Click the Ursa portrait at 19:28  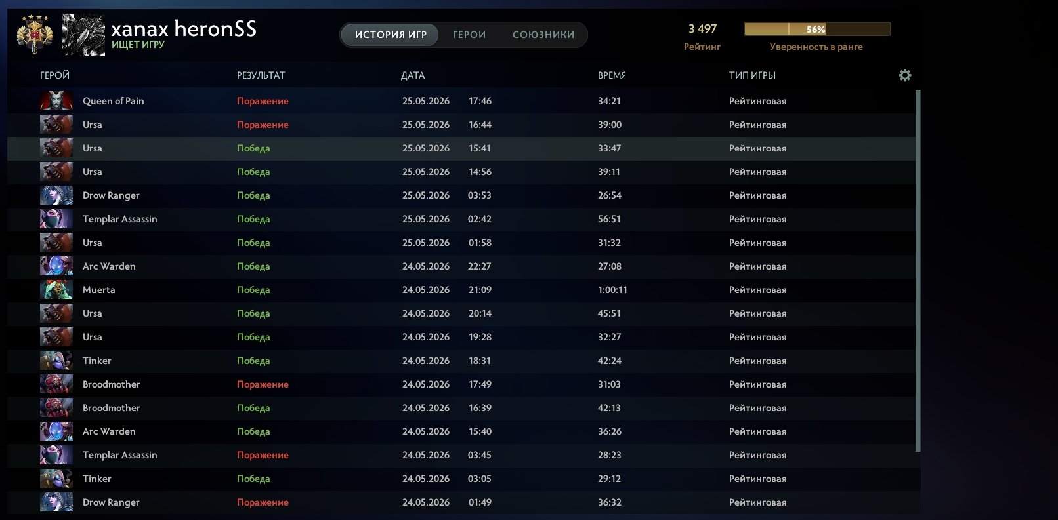(56, 337)
